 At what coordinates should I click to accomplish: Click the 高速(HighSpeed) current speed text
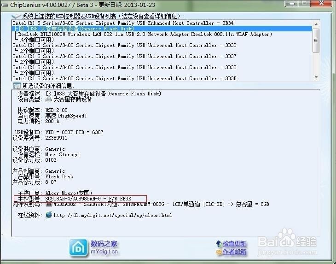coord(66,116)
